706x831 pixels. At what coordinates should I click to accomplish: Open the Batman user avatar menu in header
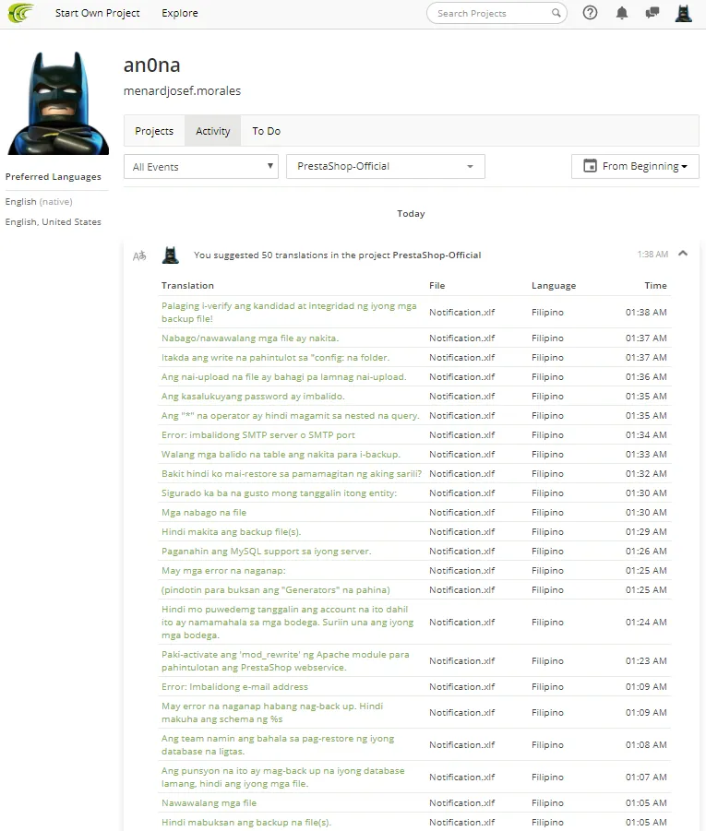click(683, 13)
